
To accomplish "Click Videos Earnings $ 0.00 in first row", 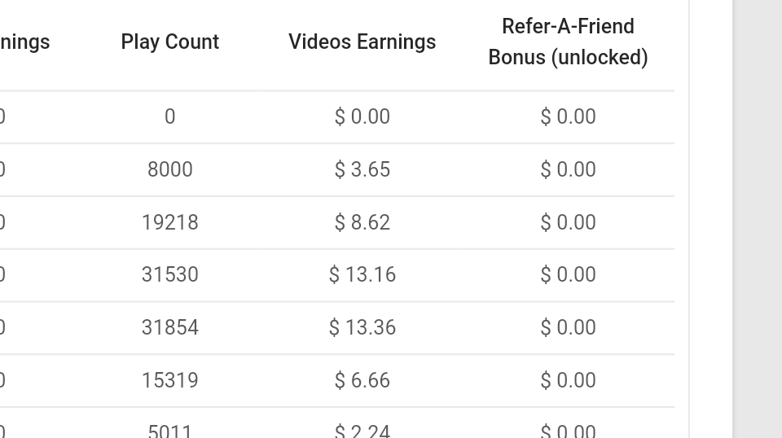I will 362,116.
